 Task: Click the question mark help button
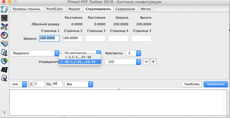[4, 113]
